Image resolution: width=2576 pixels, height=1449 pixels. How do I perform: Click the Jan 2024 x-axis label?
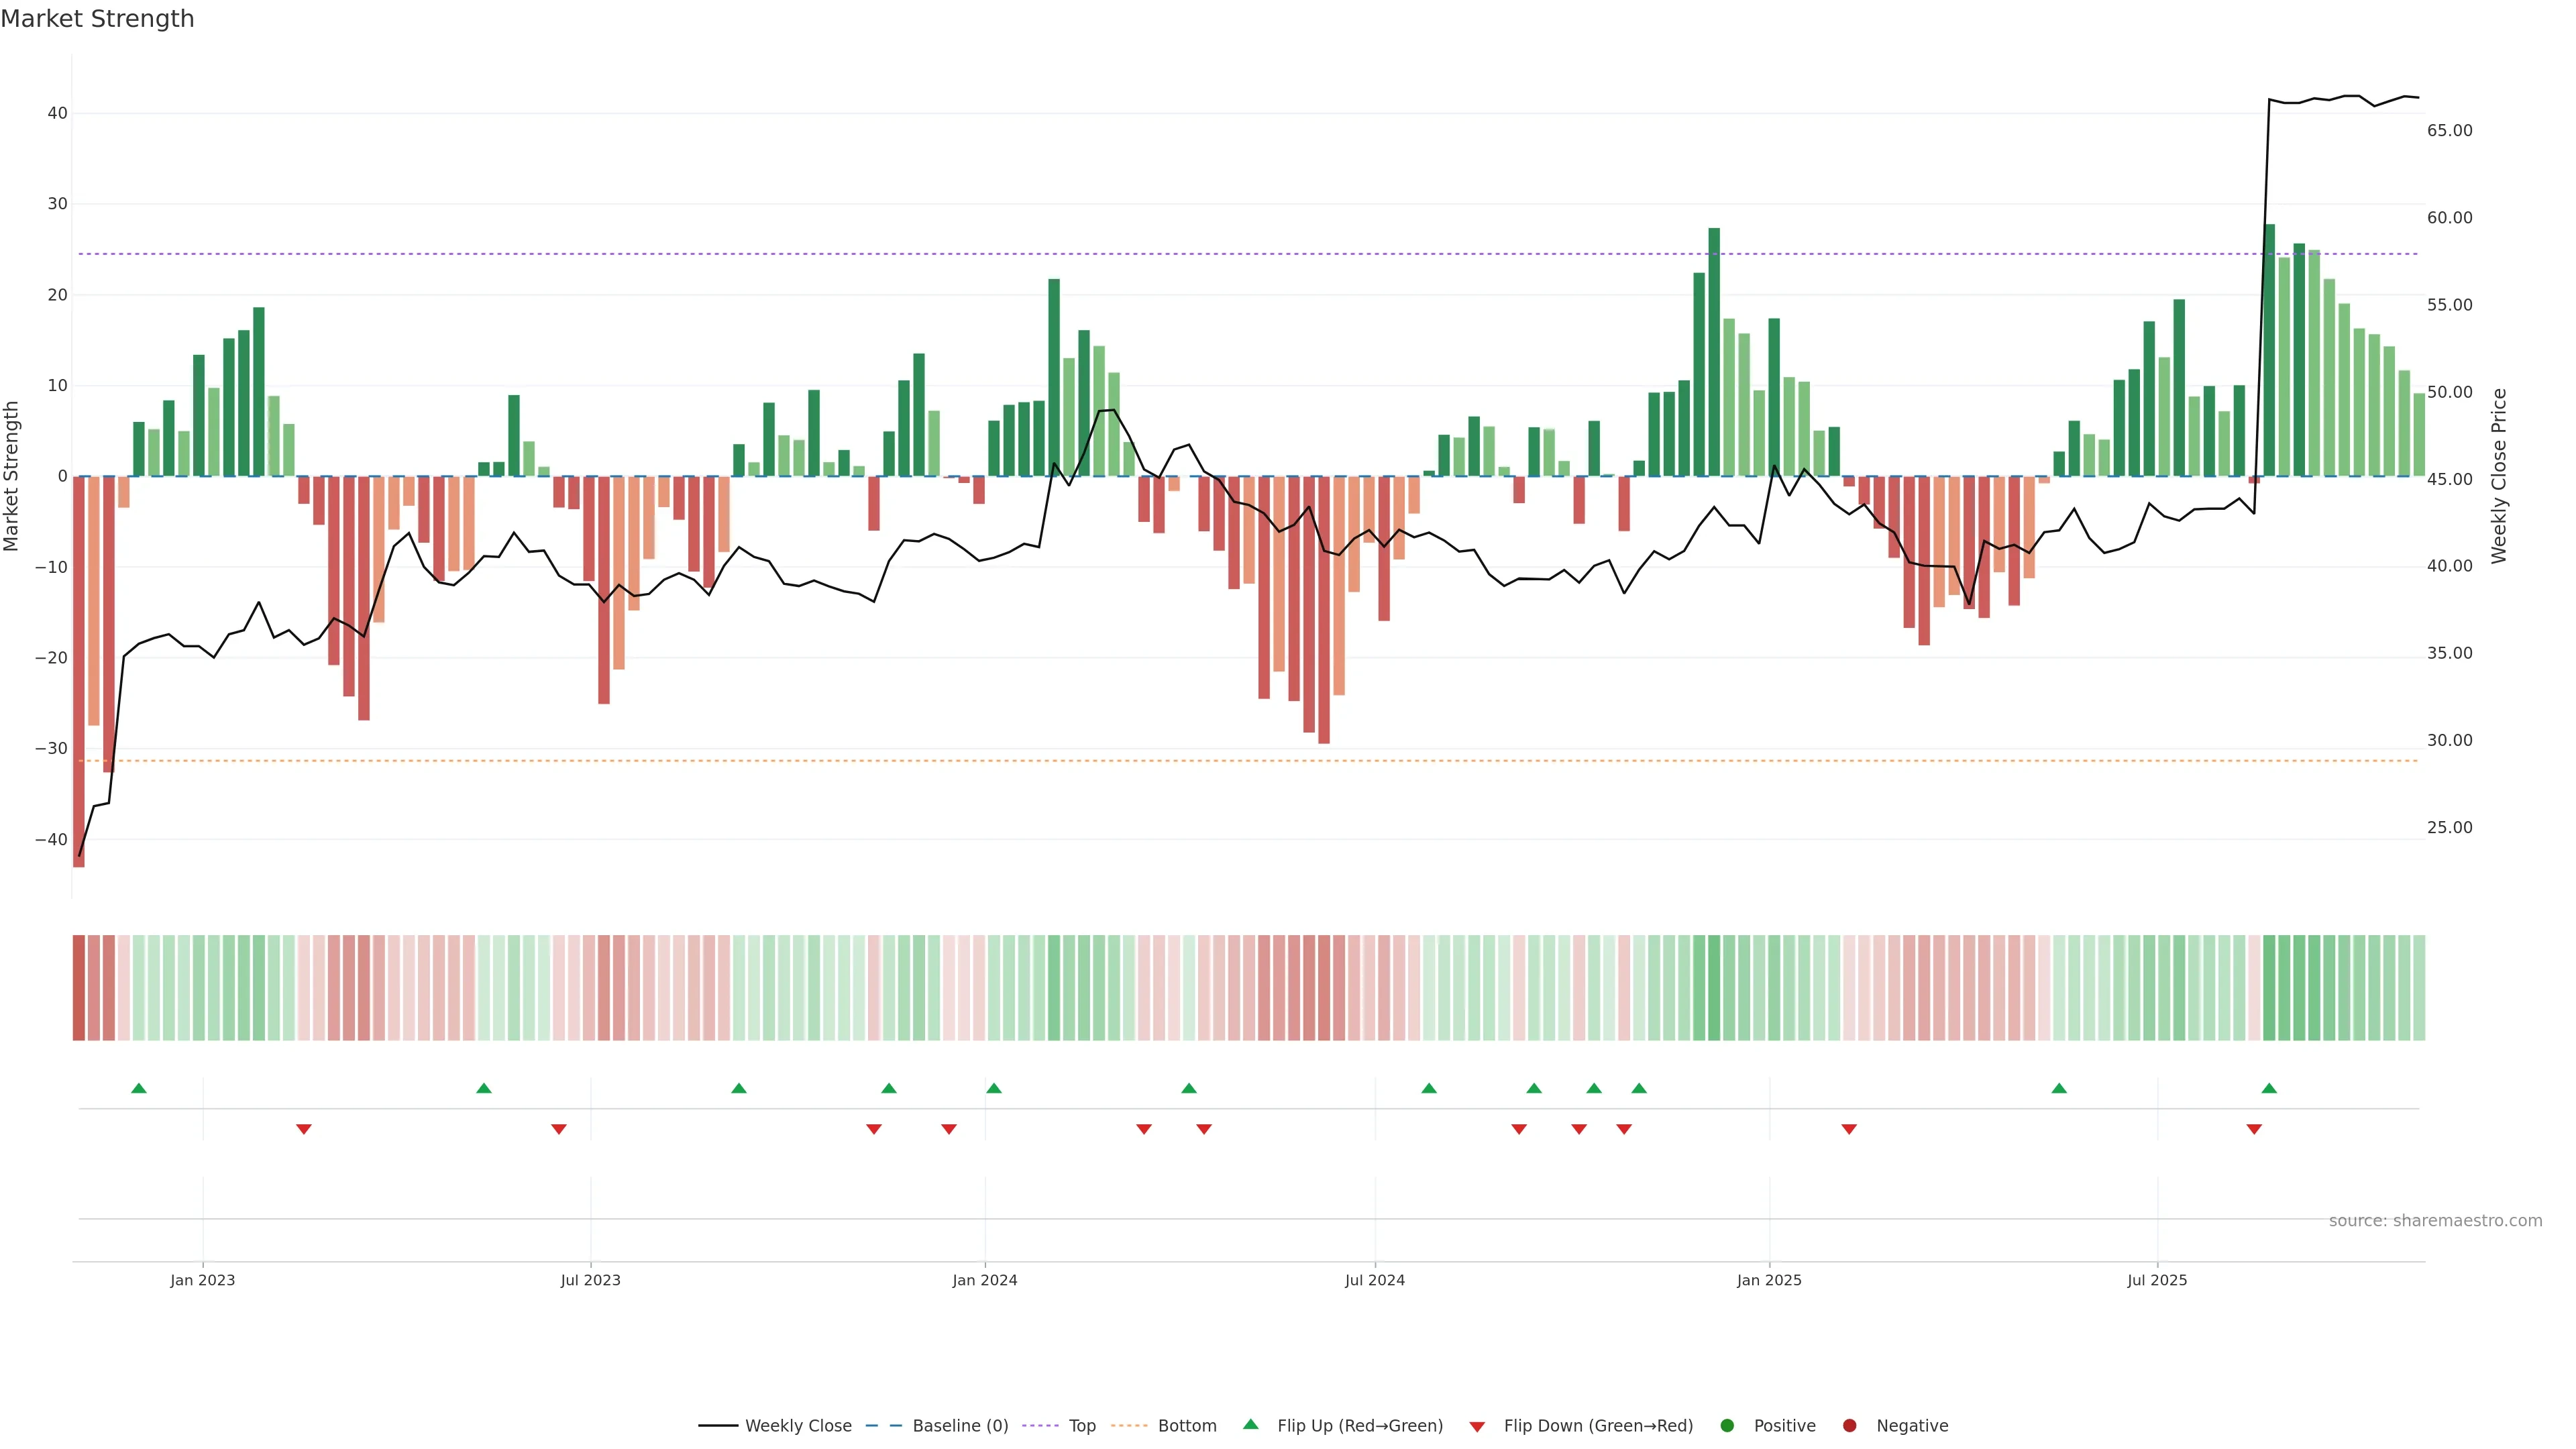[x=984, y=1280]
